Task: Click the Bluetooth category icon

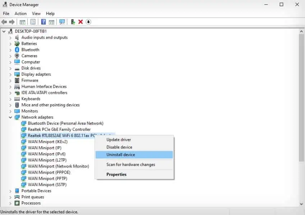Action: coord(17,50)
